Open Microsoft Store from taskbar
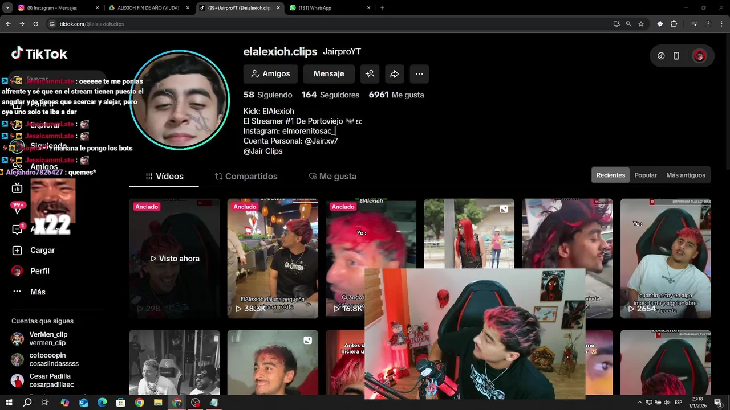This screenshot has height=410, width=730. [120, 403]
